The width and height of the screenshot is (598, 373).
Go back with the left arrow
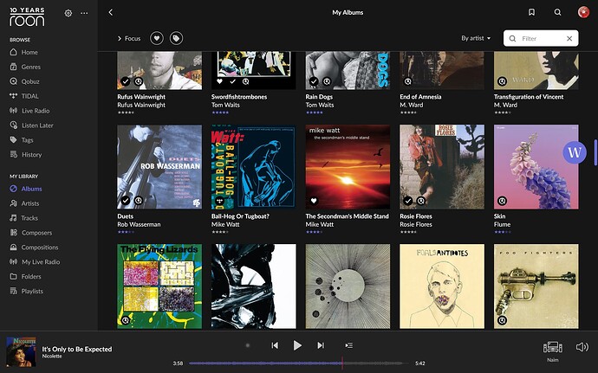tap(111, 13)
